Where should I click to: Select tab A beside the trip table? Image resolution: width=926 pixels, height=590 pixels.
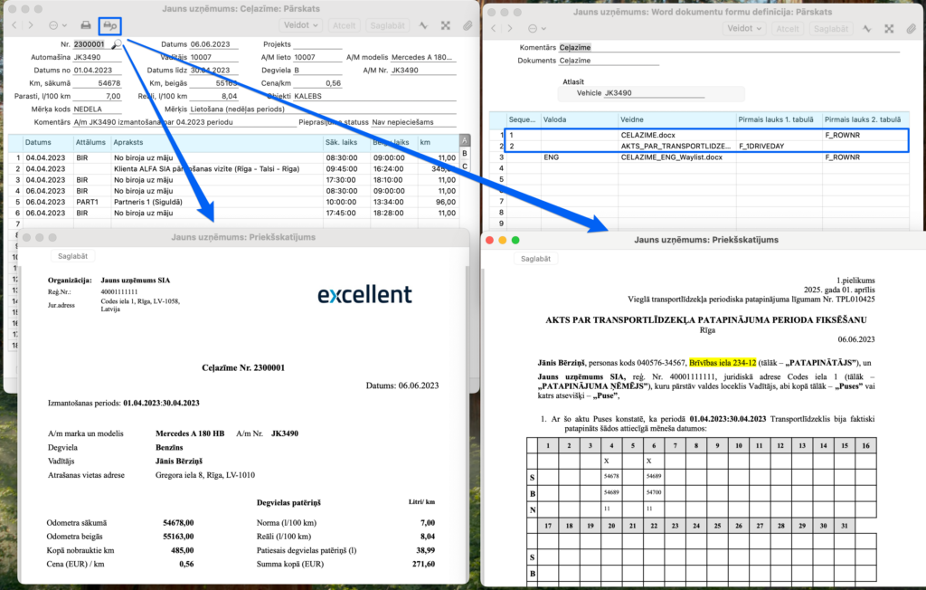(465, 140)
